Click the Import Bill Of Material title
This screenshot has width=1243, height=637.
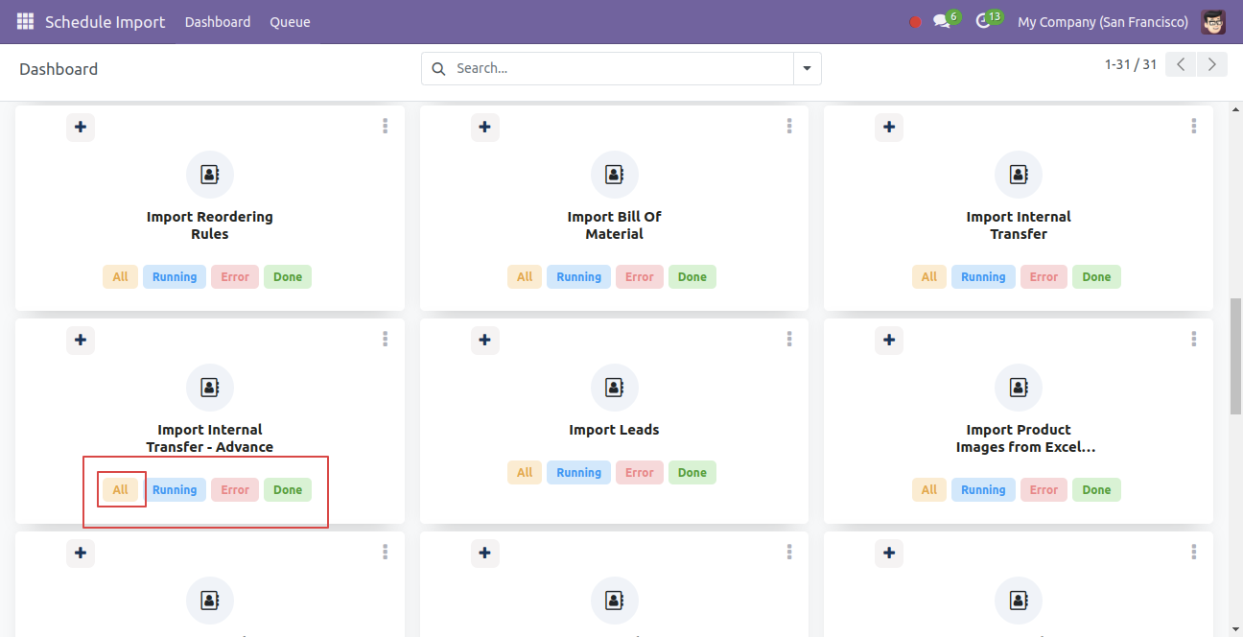(615, 225)
